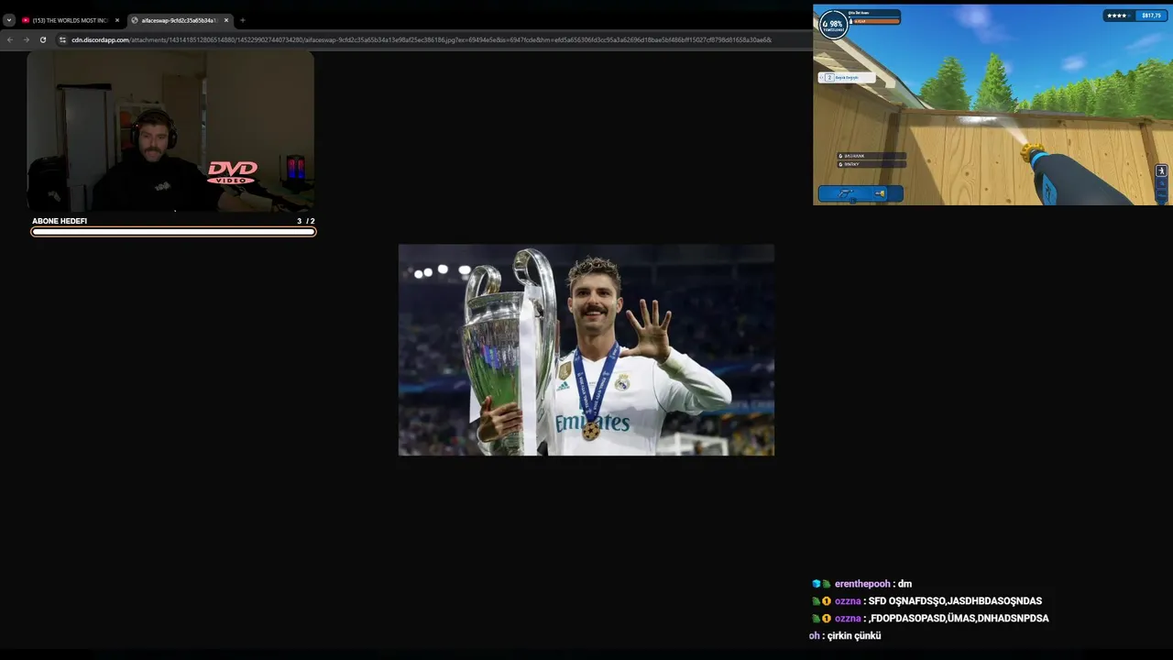
Task: Click the 3 / 2 subscriber count
Action: click(306, 221)
